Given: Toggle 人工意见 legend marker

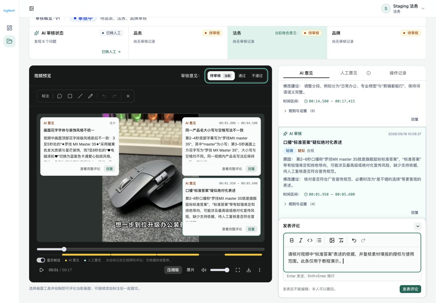Looking at the screenshot, I should [92, 260].
